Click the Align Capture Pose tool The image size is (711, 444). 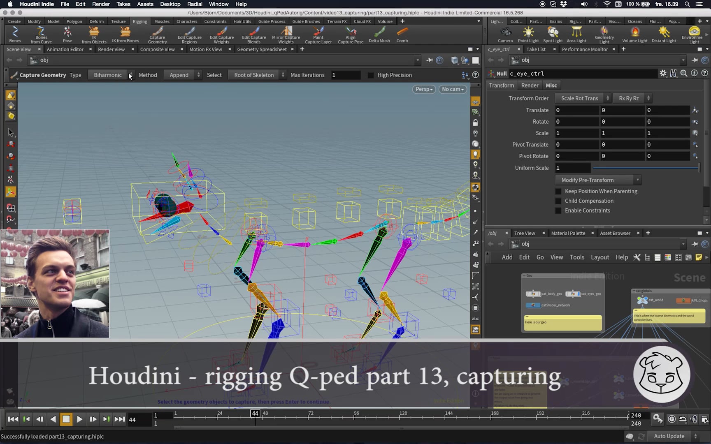point(351,35)
